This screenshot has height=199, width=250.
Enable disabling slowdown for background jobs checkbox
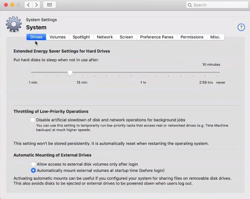click(x=33, y=120)
